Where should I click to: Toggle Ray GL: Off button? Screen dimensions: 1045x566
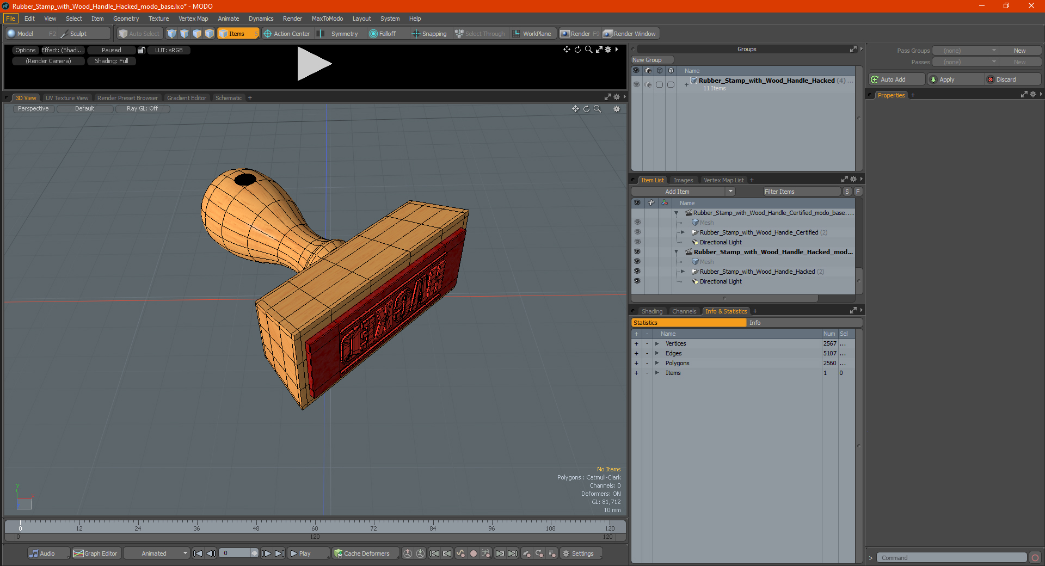click(x=143, y=109)
